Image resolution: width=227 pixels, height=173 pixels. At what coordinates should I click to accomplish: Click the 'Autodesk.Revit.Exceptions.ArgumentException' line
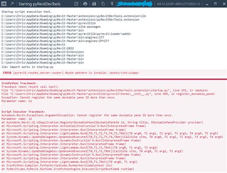(87, 115)
